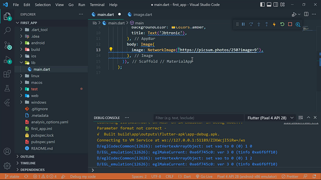
Task: Click the lightbulb quick fix icon
Action: tap(111, 49)
